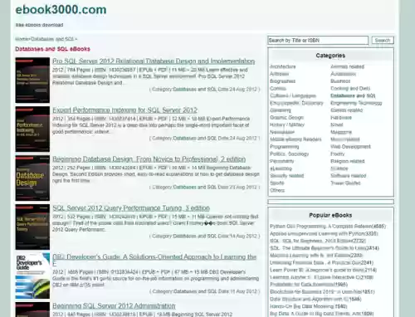Click the Search by Title or ISBN field
The width and height of the screenshot is (415, 317).
pos(318,41)
